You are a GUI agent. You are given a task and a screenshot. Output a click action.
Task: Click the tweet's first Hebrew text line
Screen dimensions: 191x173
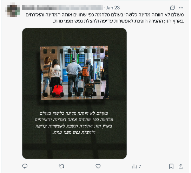[105, 15]
